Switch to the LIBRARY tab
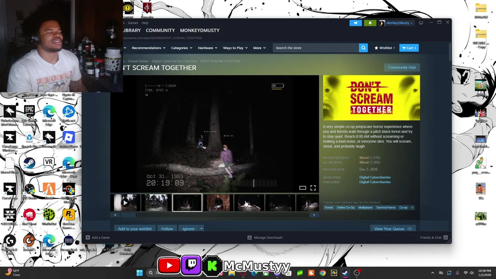496x279 pixels. click(131, 30)
